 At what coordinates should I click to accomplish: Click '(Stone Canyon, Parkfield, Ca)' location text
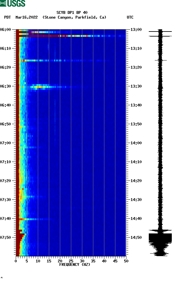click(74, 17)
